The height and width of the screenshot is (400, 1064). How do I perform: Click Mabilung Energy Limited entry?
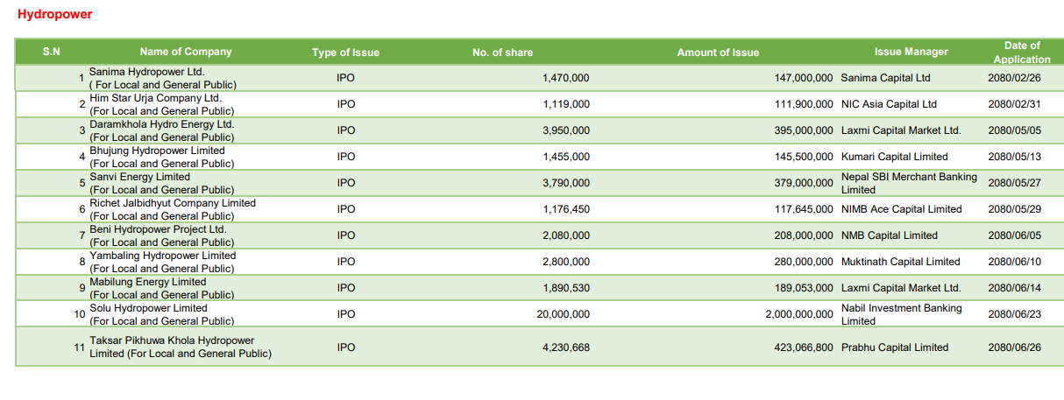coord(148,282)
